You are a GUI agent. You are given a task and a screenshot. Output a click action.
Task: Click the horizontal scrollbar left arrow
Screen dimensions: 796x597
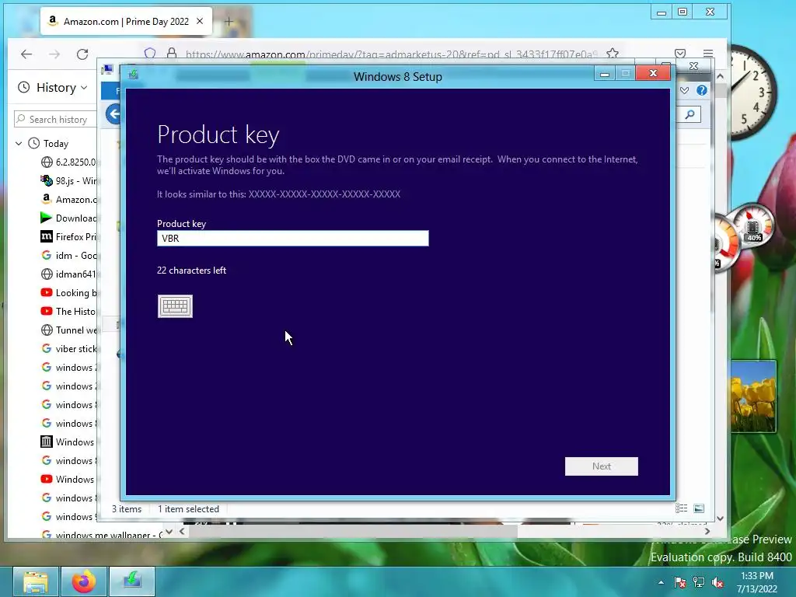tap(182, 531)
